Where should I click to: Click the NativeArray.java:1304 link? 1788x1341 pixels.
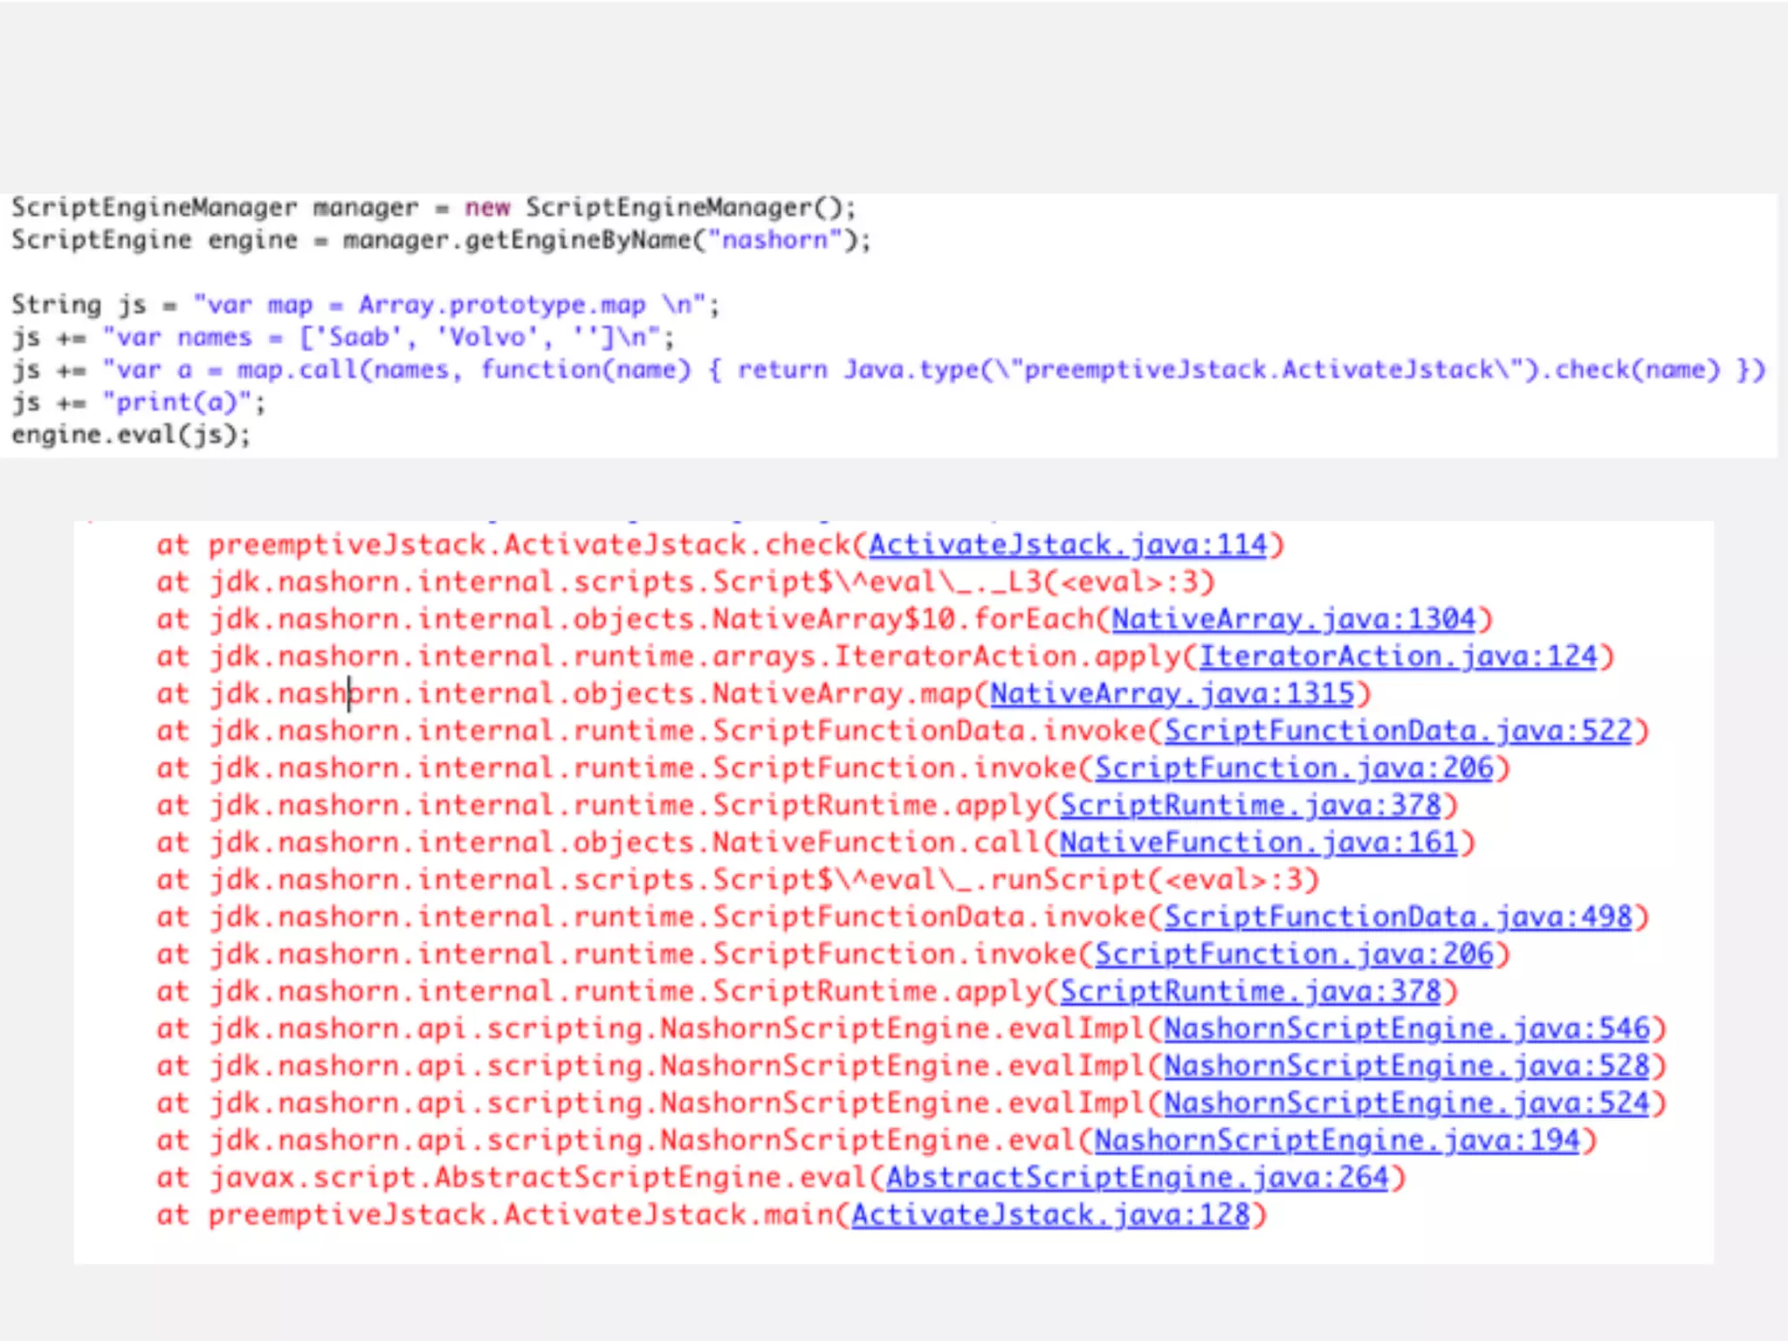pyautogui.click(x=1293, y=620)
